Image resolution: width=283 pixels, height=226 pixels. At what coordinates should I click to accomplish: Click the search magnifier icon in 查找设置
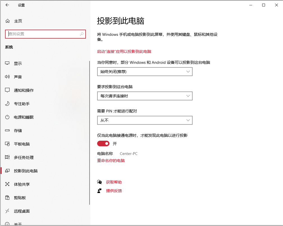click(x=82, y=34)
